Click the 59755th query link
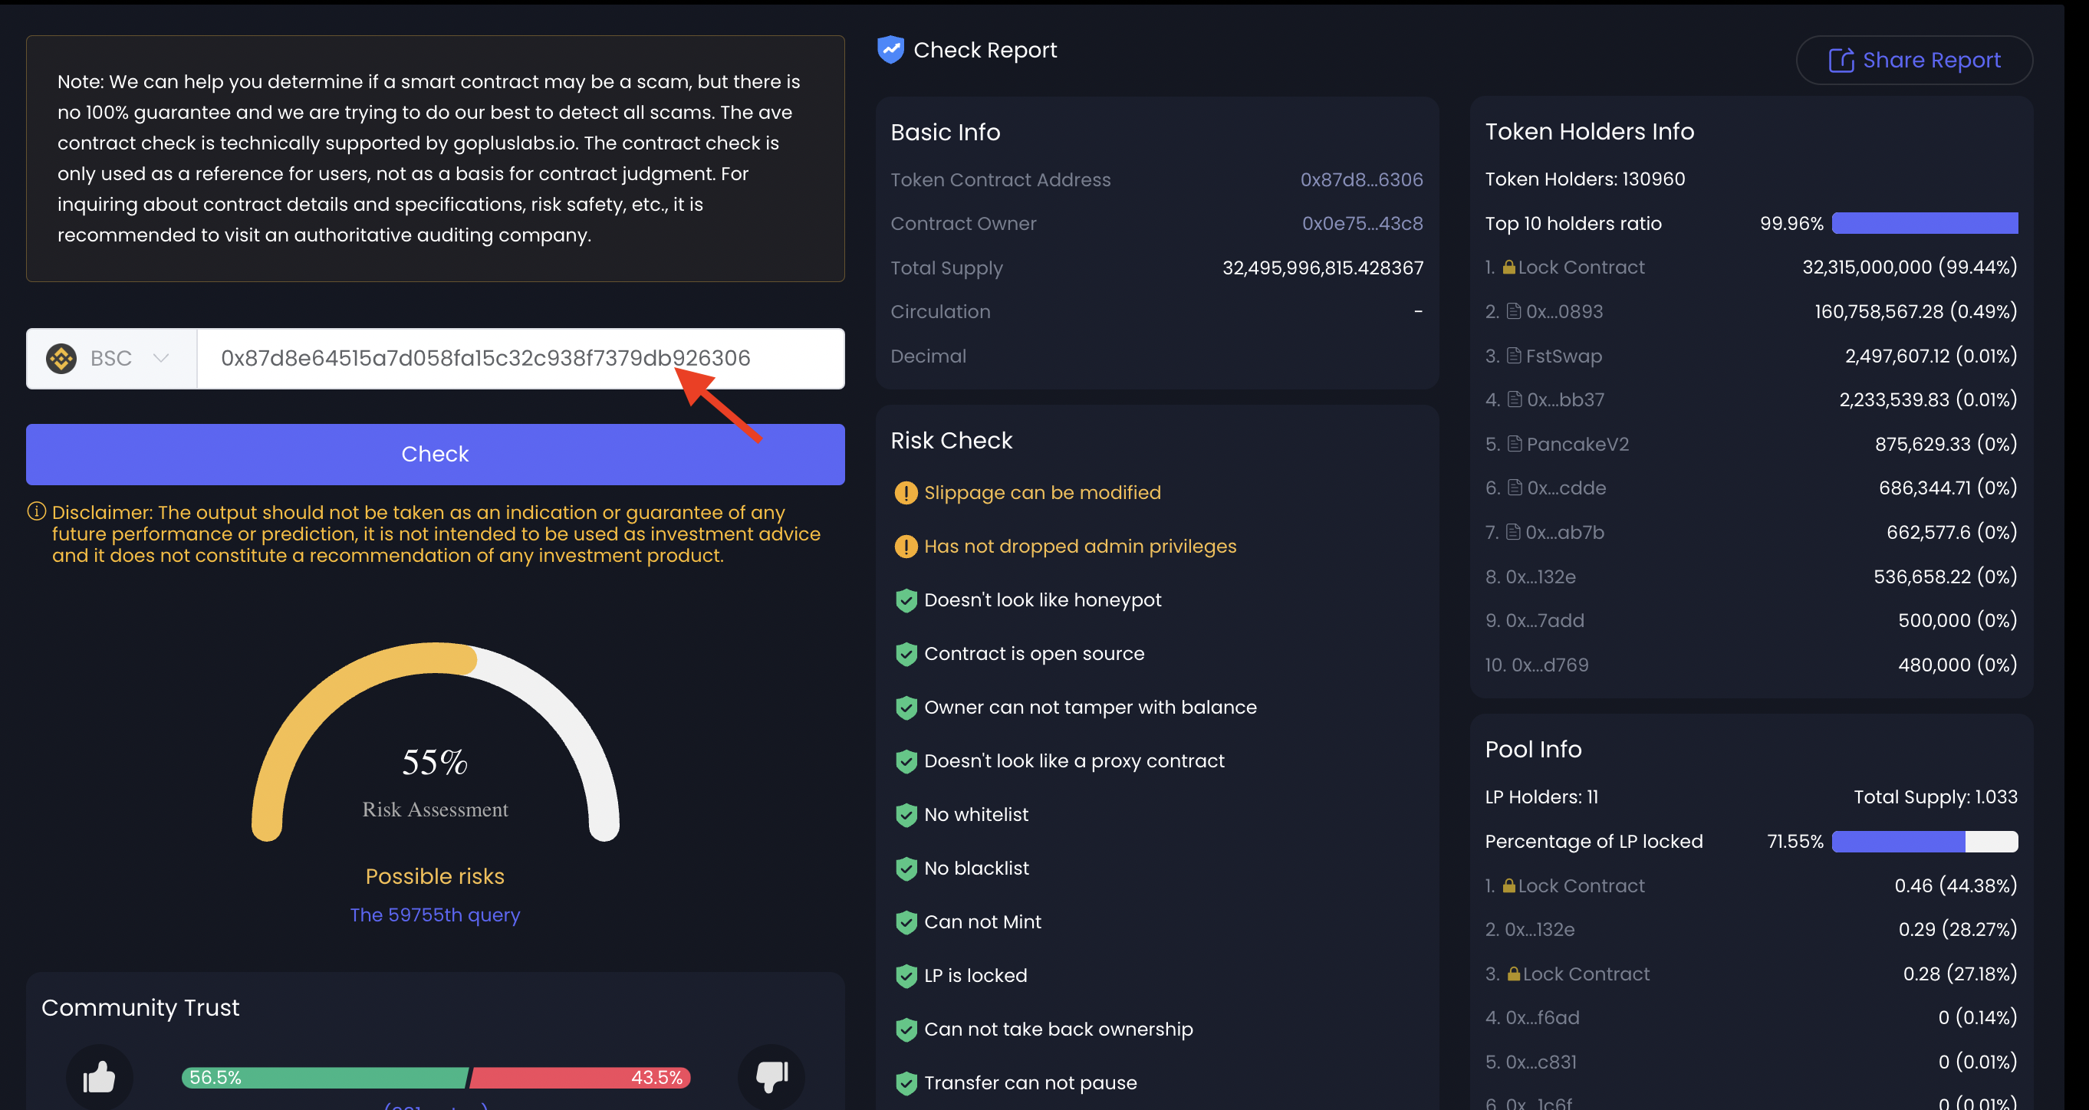 [435, 915]
